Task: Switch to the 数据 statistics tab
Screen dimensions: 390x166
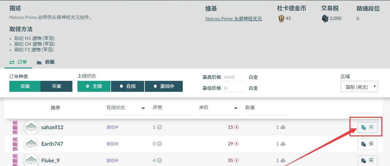Action: tap(46, 62)
